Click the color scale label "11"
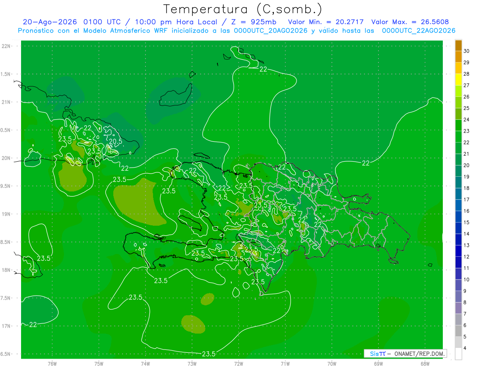 point(467,268)
